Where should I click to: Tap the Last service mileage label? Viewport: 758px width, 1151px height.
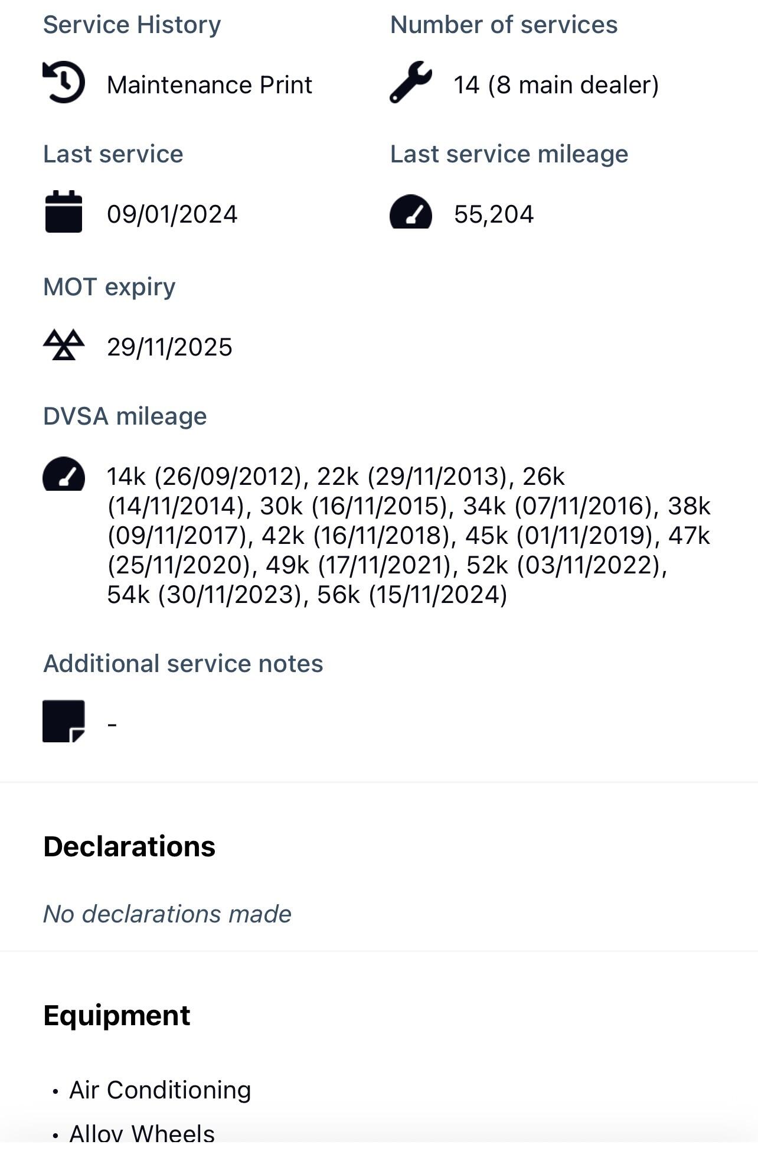pos(509,154)
